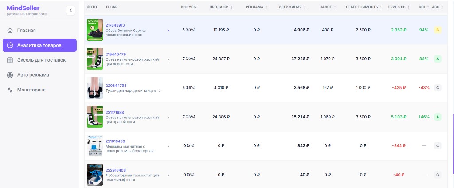This screenshot has width=454, height=188.
Task: Click the левой ноги ортез photo
Action: [x=95, y=59]
